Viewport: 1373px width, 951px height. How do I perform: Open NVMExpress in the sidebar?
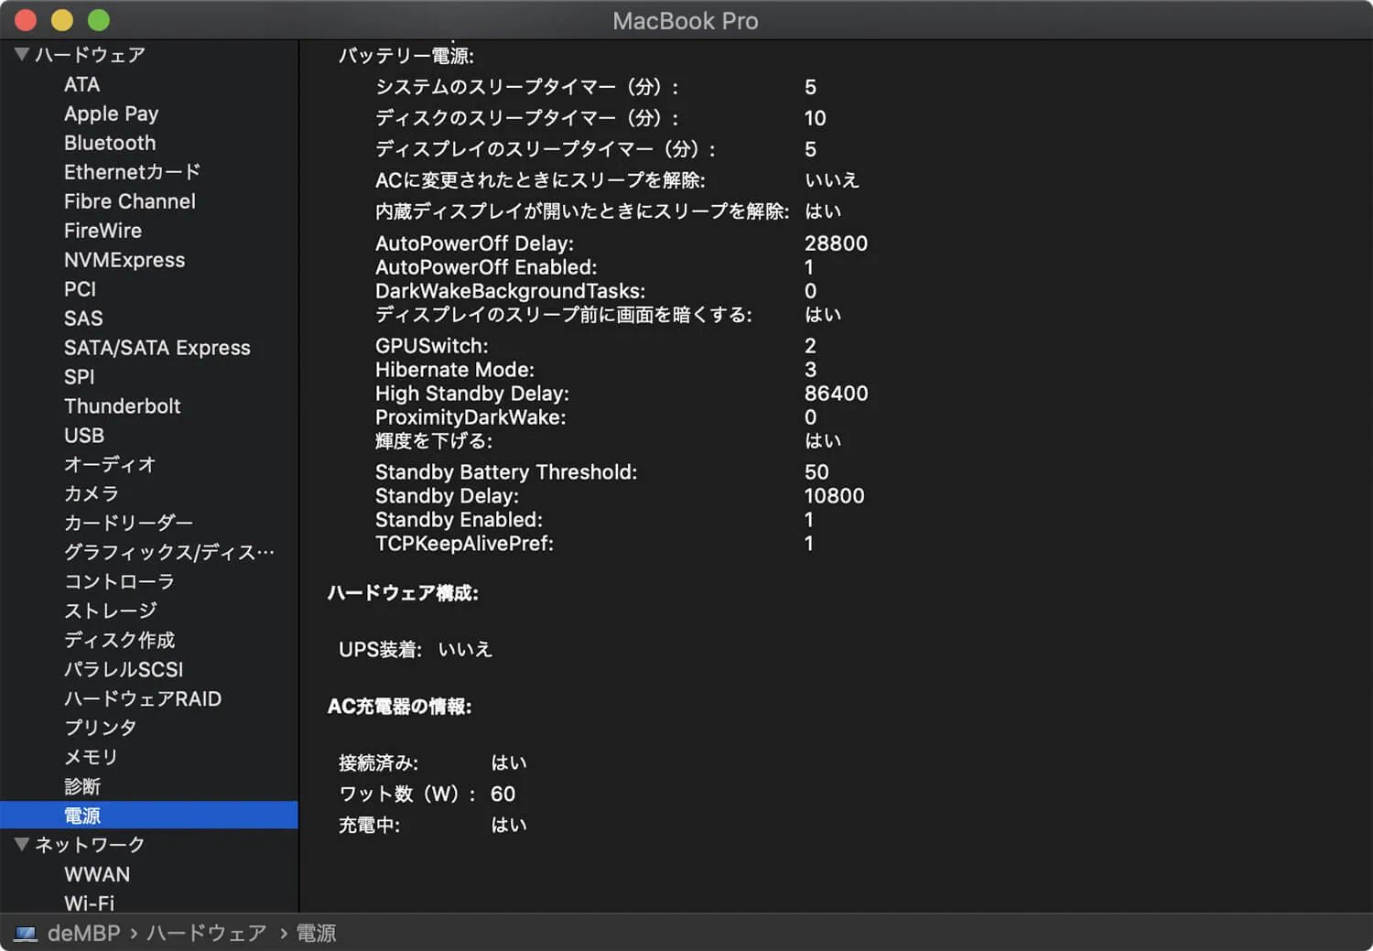tap(124, 260)
